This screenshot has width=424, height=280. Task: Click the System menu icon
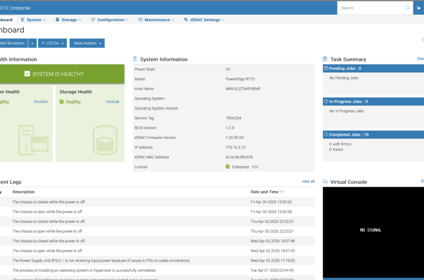22,20
